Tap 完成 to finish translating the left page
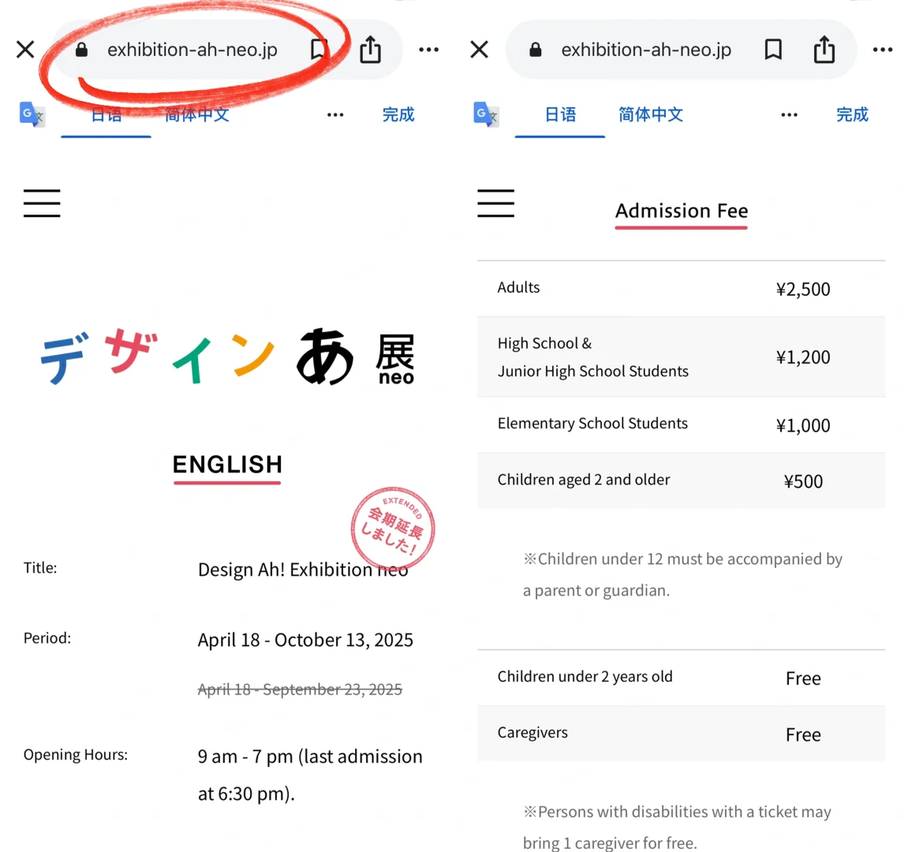Viewport: 908px width, 852px height. [398, 114]
